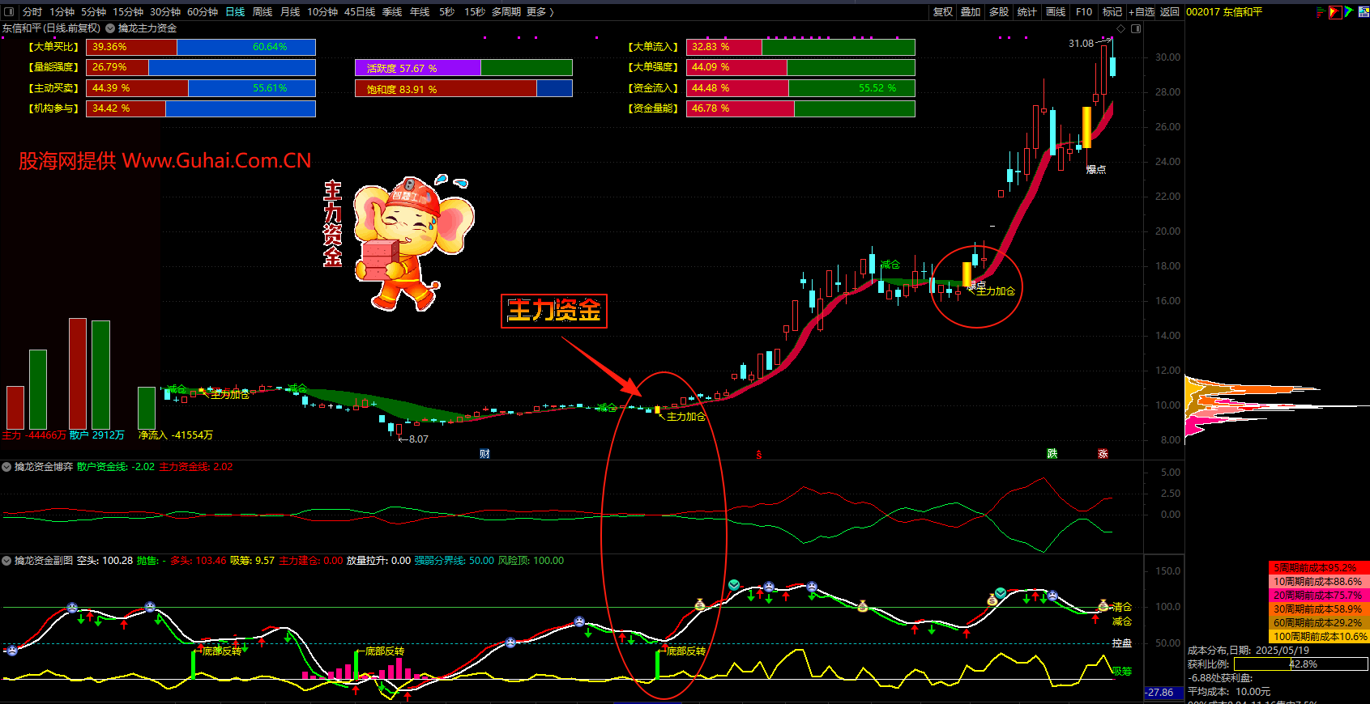Click the 多股 multi-stock button

[x=999, y=11]
